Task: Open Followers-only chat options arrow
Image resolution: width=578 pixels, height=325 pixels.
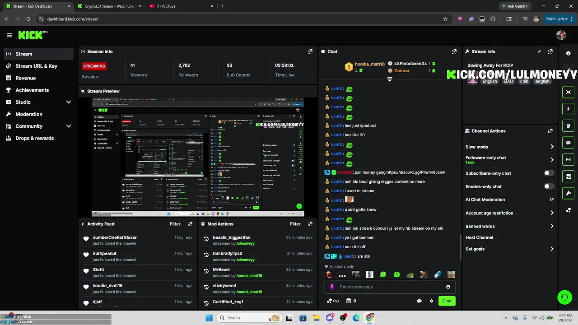Action: point(552,160)
